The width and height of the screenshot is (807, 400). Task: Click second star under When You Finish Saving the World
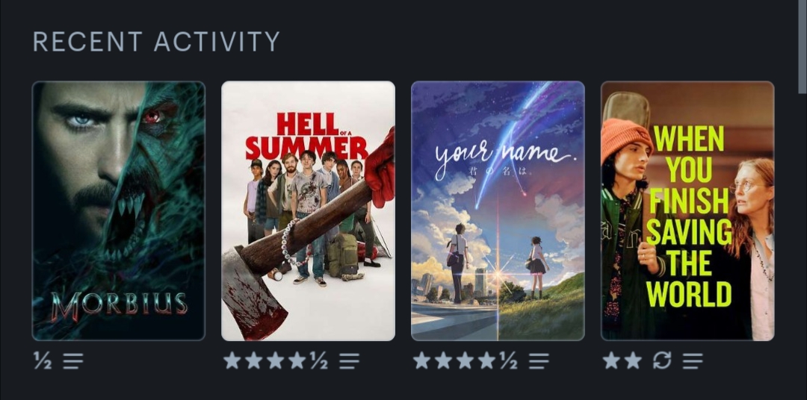click(633, 360)
